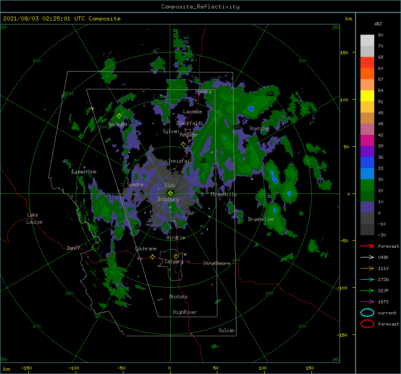Screen dimensions: 401x374
Task: Click the red swatch between 65 and 60
Action: pos(367,63)
